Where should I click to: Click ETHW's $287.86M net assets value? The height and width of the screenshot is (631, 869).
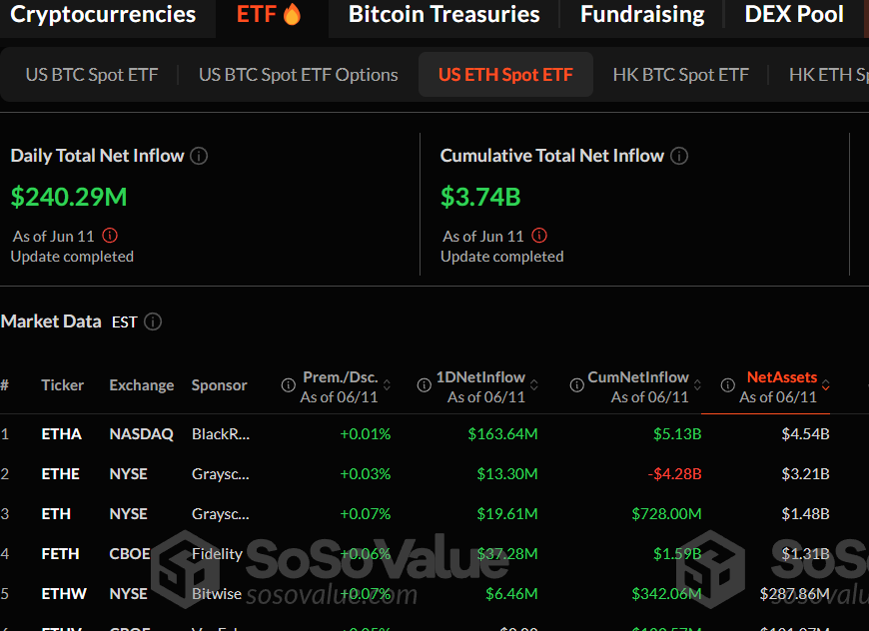pyautogui.click(x=795, y=593)
